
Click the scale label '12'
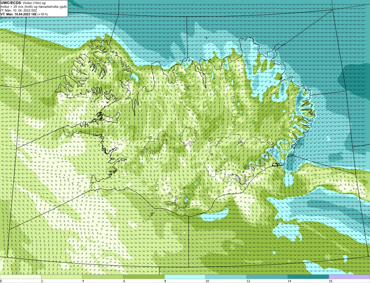(248, 281)
